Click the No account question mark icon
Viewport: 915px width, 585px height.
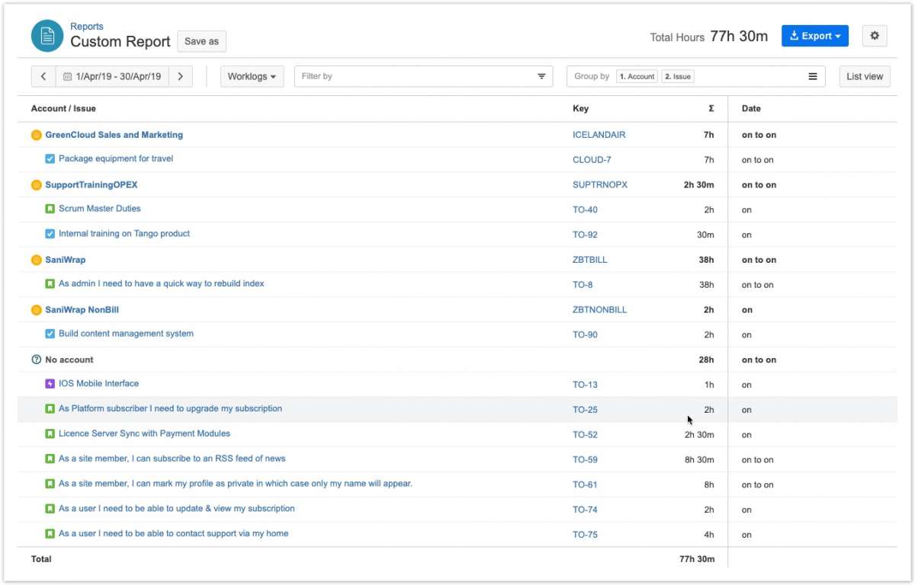click(x=36, y=360)
